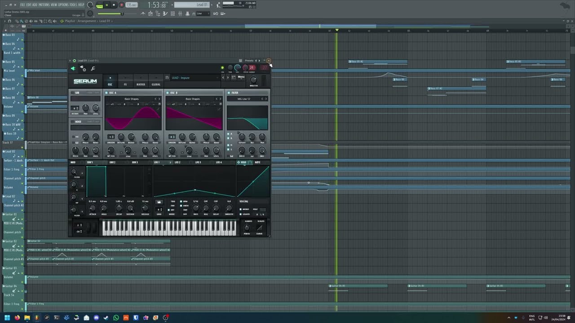
Task: Click the green playhead marker on the timeline
Action: 337,30
